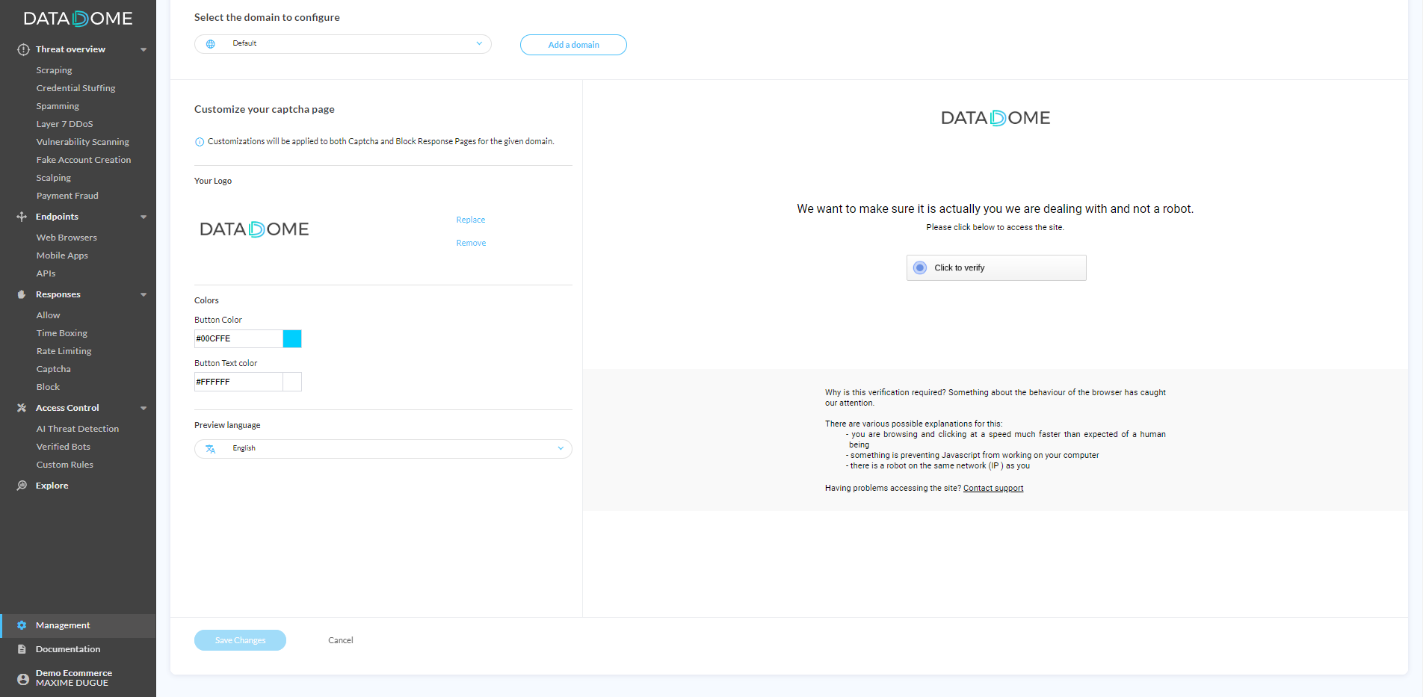Screen dimensions: 1423x697
Task: Open the Preview language English dropdown
Action: [x=383, y=449]
